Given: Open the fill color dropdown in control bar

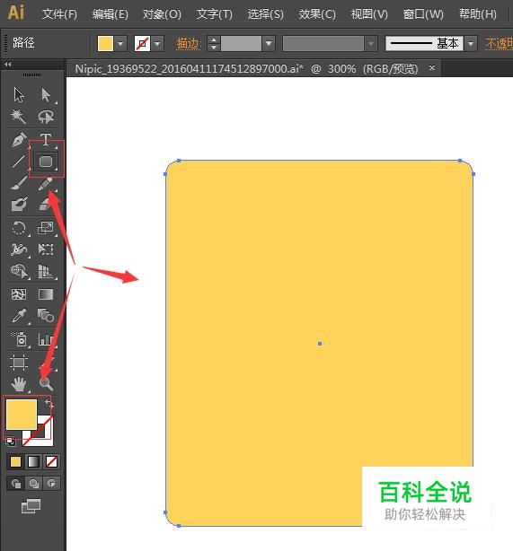Looking at the screenshot, I should [120, 44].
